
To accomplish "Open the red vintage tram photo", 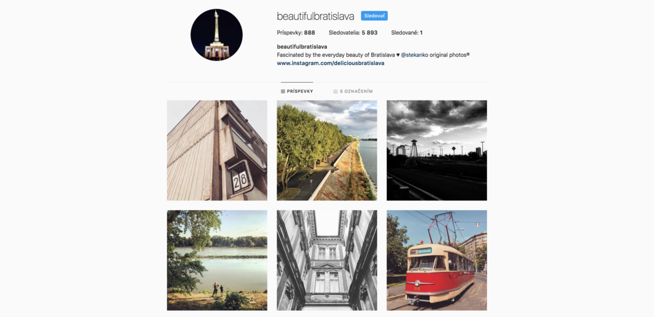I will click(437, 260).
